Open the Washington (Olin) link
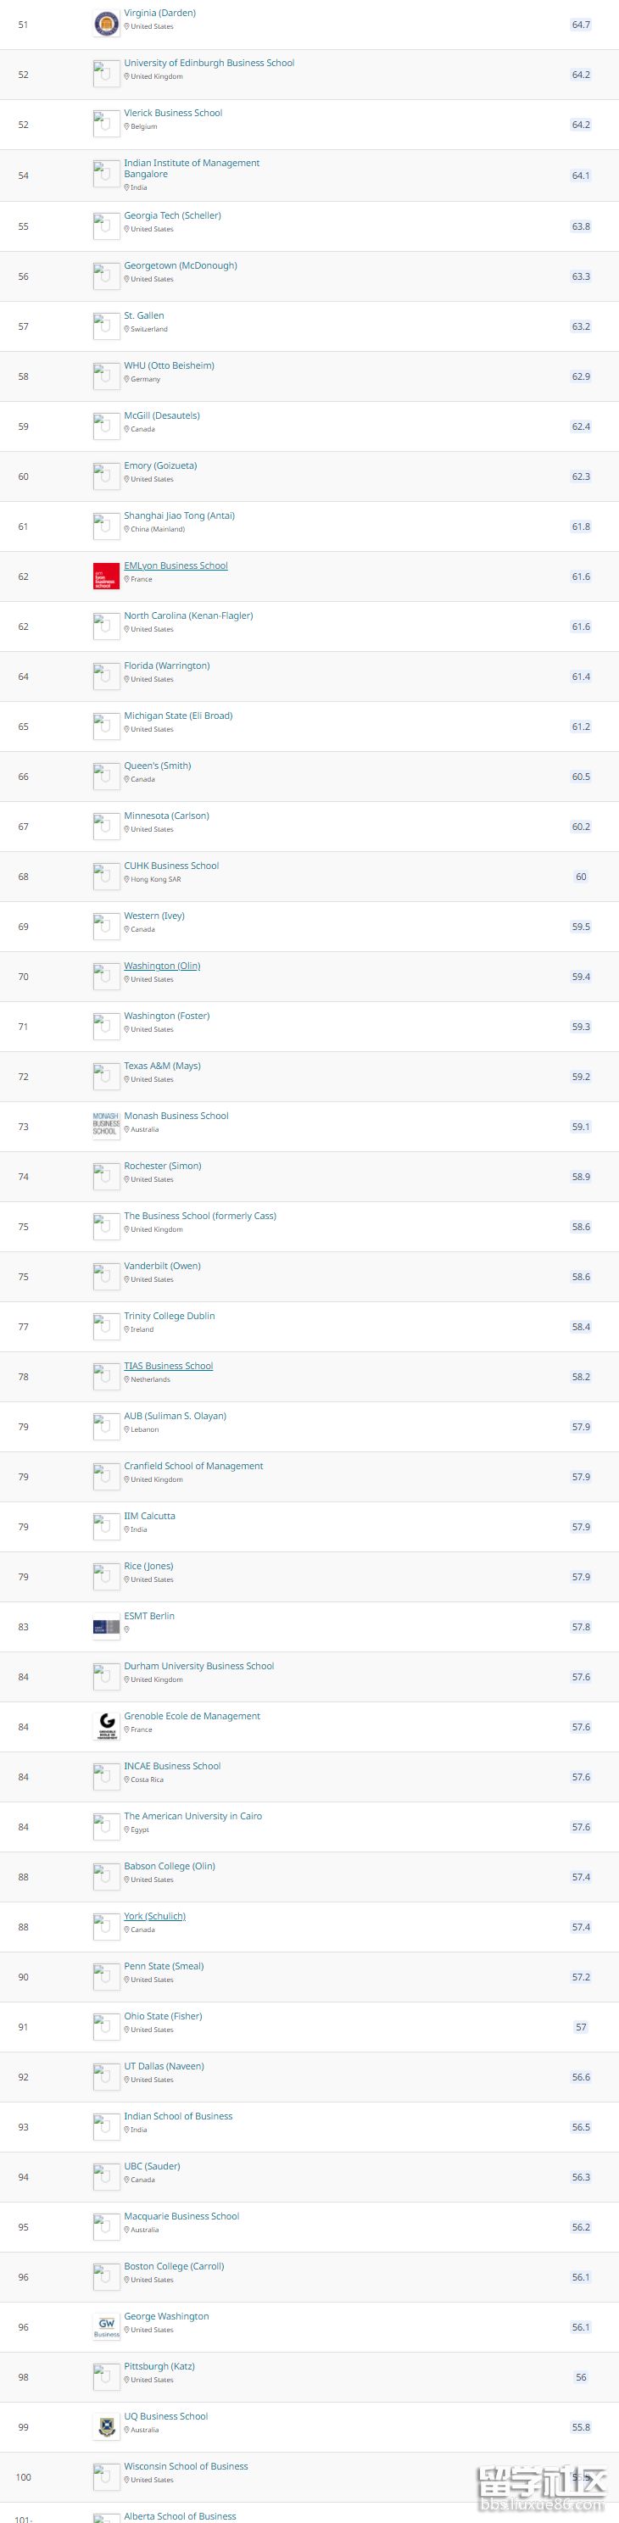The width and height of the screenshot is (619, 2523). tap(162, 966)
